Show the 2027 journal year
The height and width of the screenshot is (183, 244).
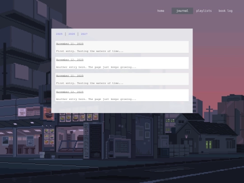click(x=84, y=34)
